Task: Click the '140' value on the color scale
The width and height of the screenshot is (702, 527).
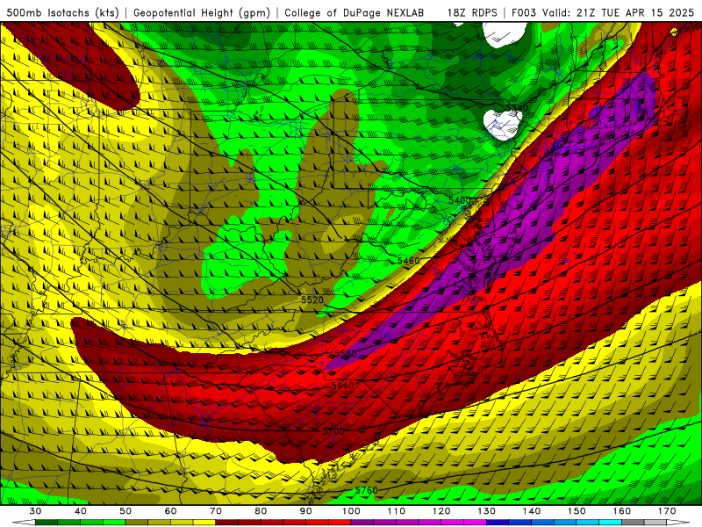Action: click(532, 511)
